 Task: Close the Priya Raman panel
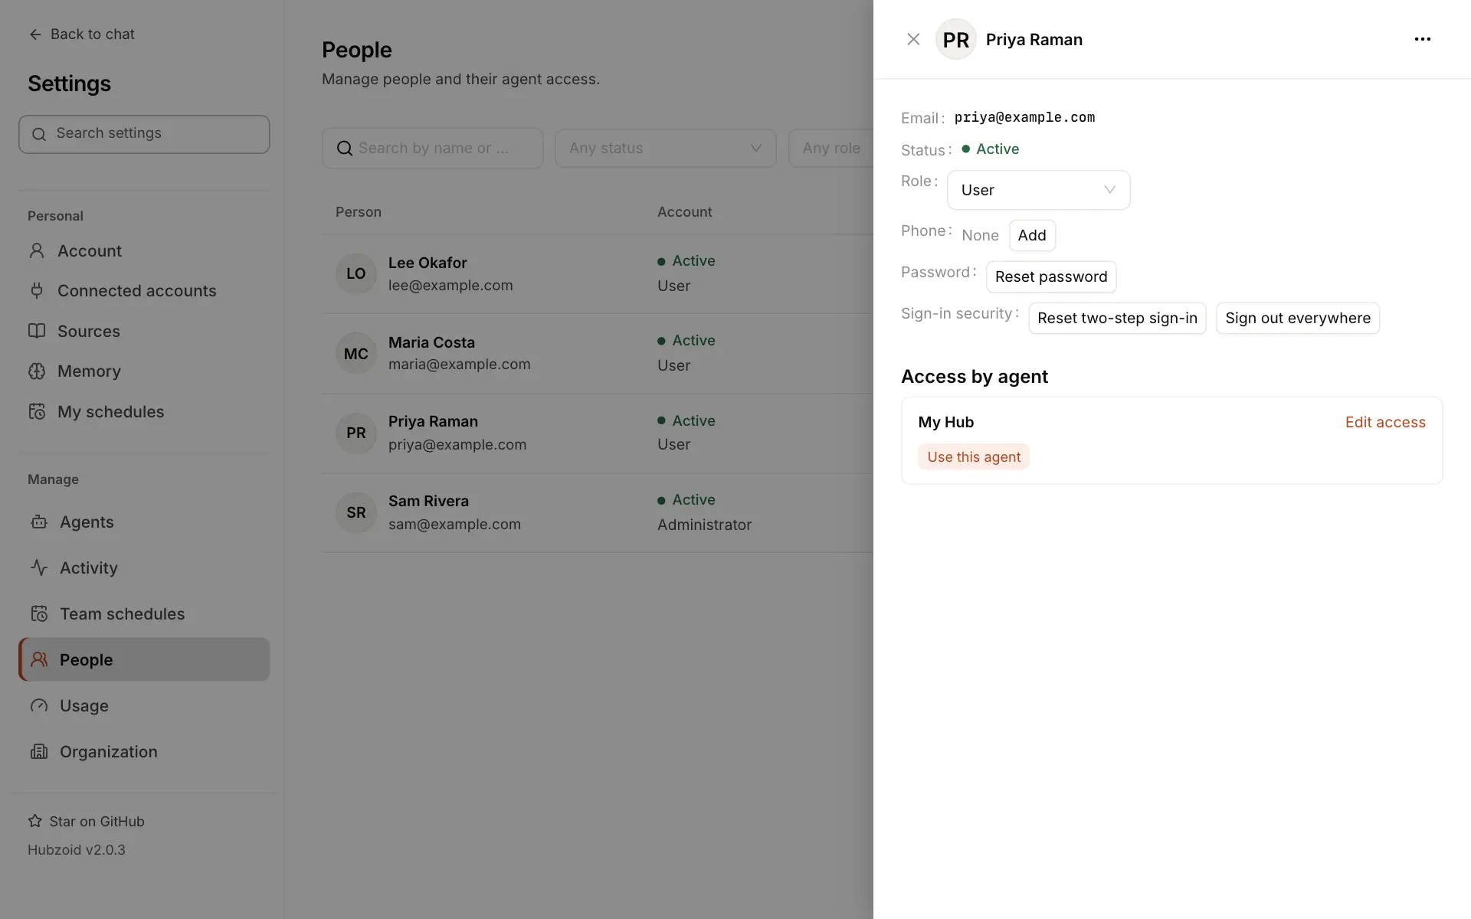[x=913, y=39]
